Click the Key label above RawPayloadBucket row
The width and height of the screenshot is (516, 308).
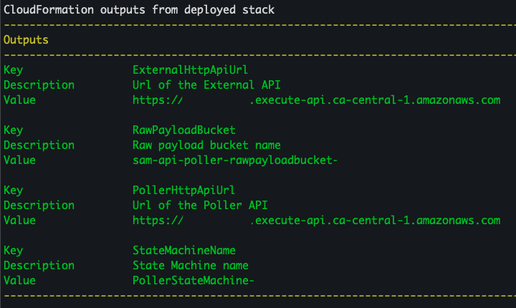[x=13, y=130]
